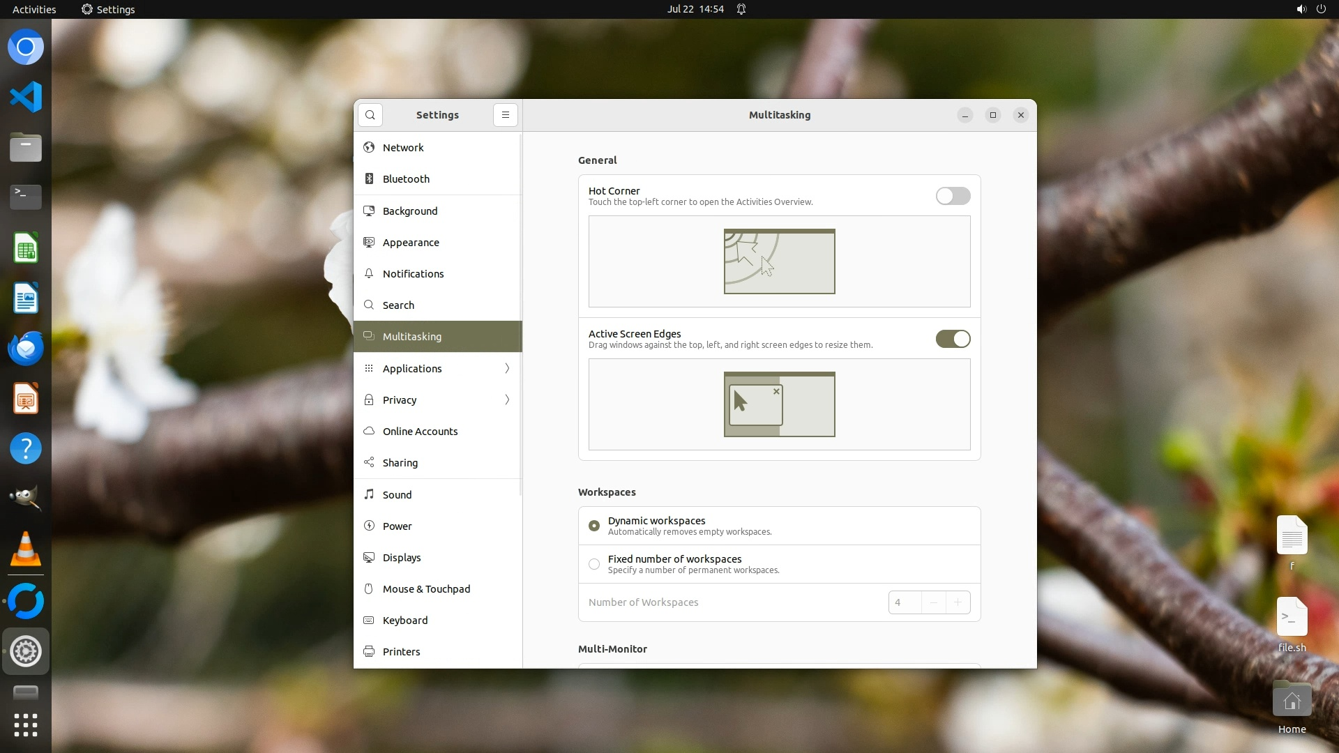This screenshot has height=753, width=1339.
Task: Click the Activities button
Action: pos(34,9)
